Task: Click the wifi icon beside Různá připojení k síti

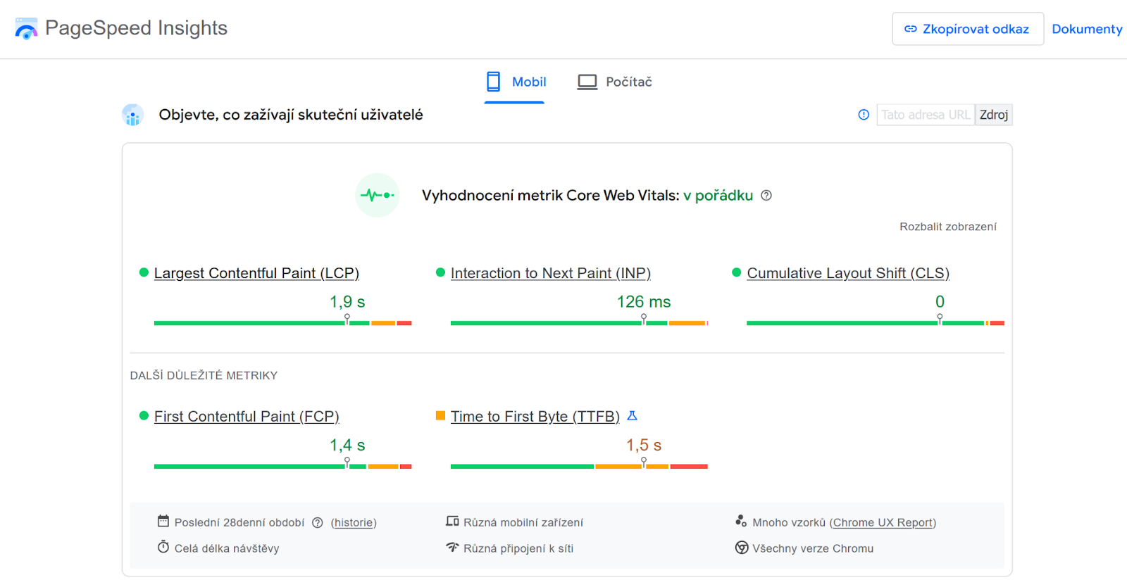Action: [452, 547]
